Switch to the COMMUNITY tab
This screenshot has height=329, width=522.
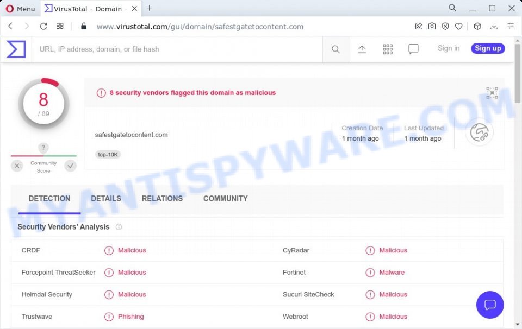point(225,199)
